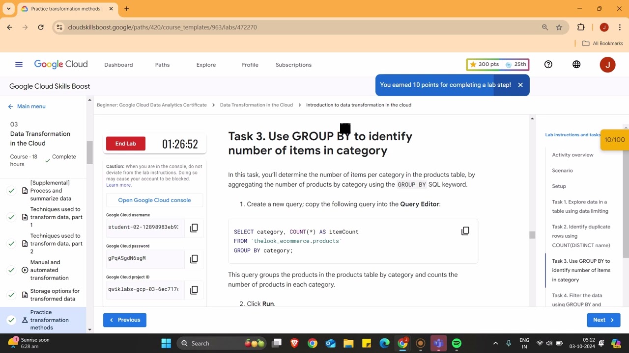Open the browser extensions puzzle icon
Screen dimensions: 629x353
point(581,27)
